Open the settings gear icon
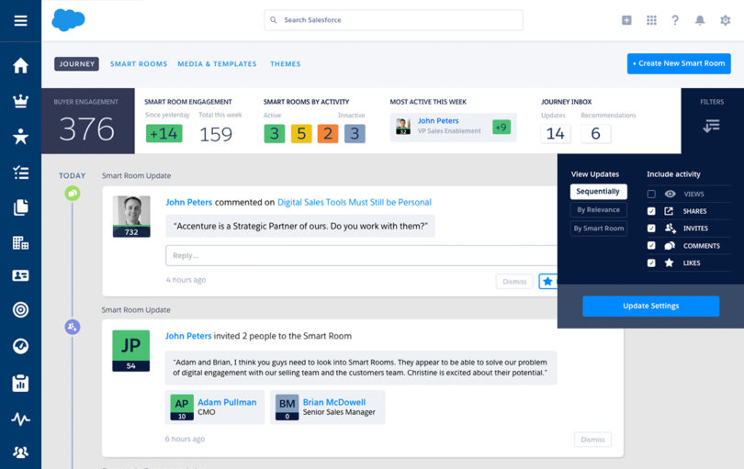This screenshot has height=469, width=744. [x=725, y=20]
